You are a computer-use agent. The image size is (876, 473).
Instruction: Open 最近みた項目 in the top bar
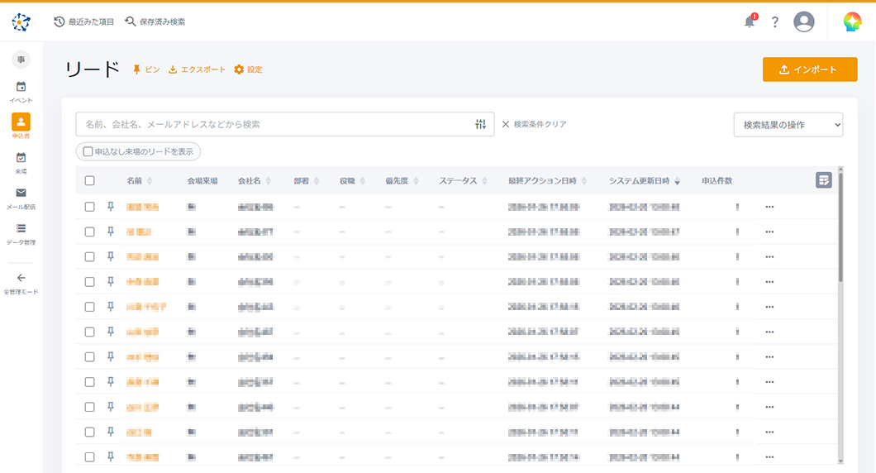point(84,21)
